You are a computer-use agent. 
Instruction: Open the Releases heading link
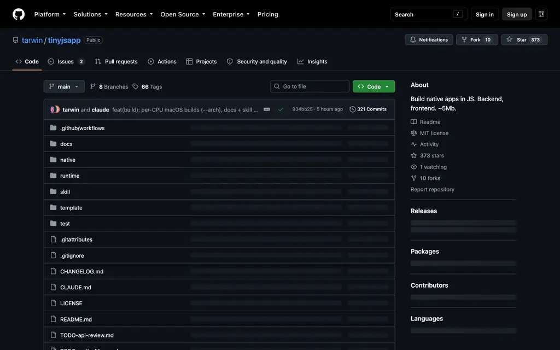[x=424, y=211]
